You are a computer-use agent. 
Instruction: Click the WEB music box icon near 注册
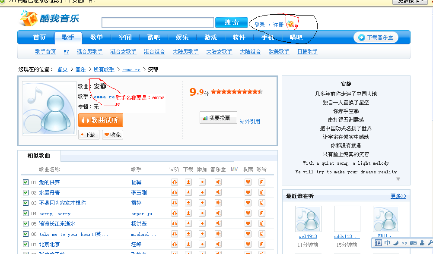click(292, 24)
